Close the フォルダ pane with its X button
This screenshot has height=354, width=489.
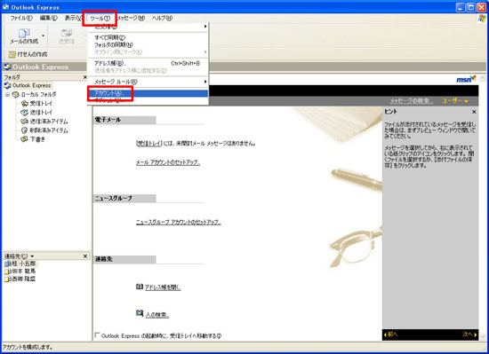tap(85, 77)
